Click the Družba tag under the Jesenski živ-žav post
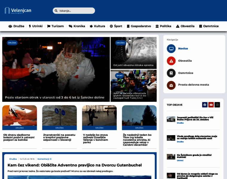 [180, 123]
